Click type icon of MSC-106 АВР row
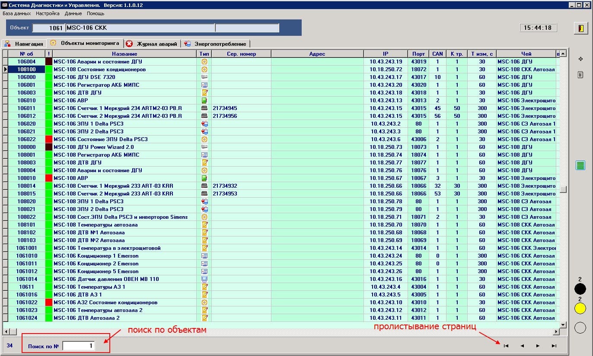 [x=204, y=101]
